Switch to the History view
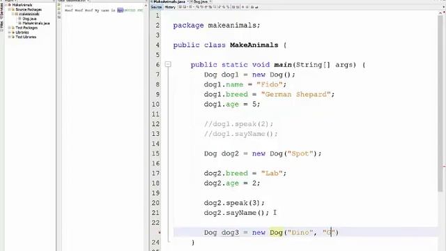 tap(170, 7)
